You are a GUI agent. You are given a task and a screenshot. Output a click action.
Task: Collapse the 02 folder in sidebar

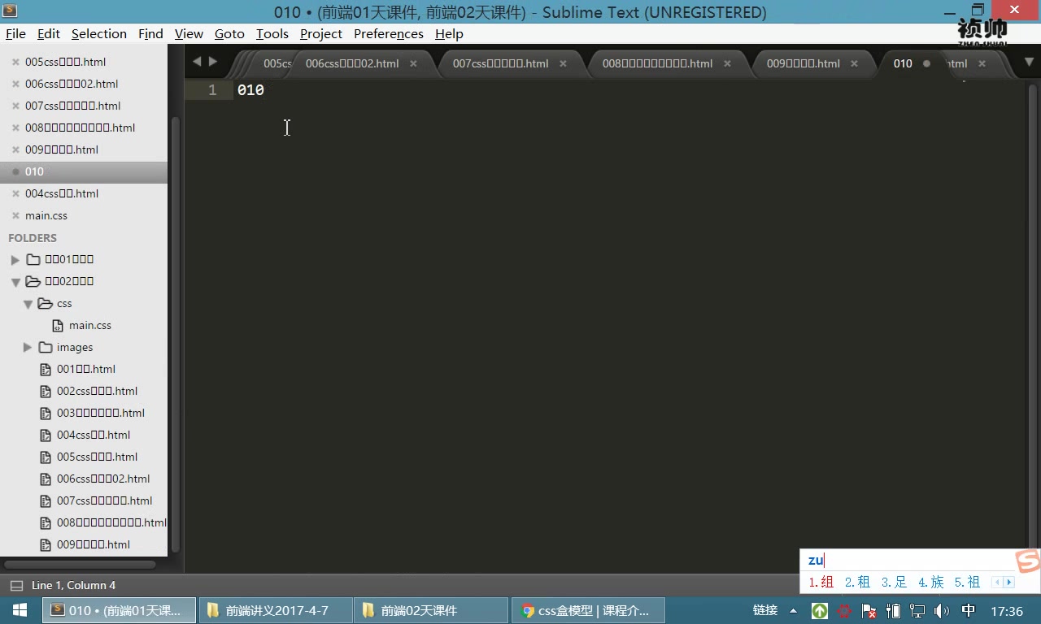[15, 282]
